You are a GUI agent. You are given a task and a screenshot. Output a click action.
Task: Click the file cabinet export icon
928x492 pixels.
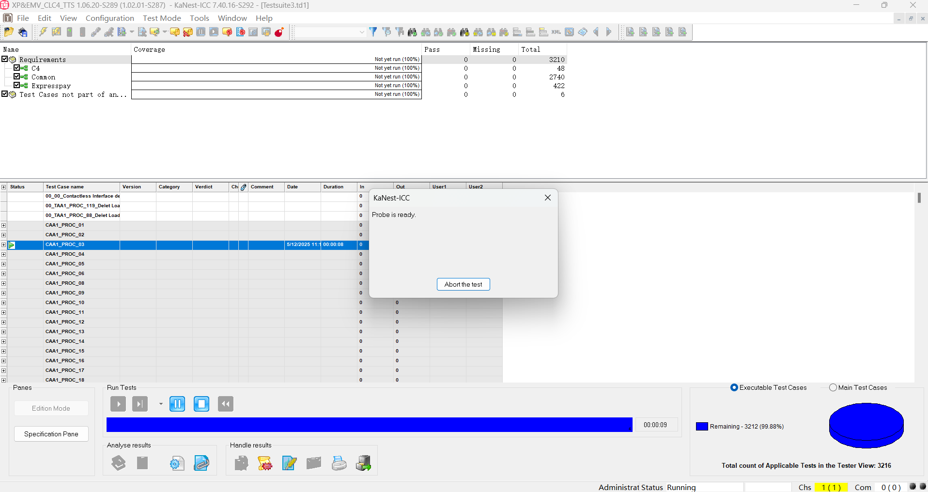[x=363, y=463]
